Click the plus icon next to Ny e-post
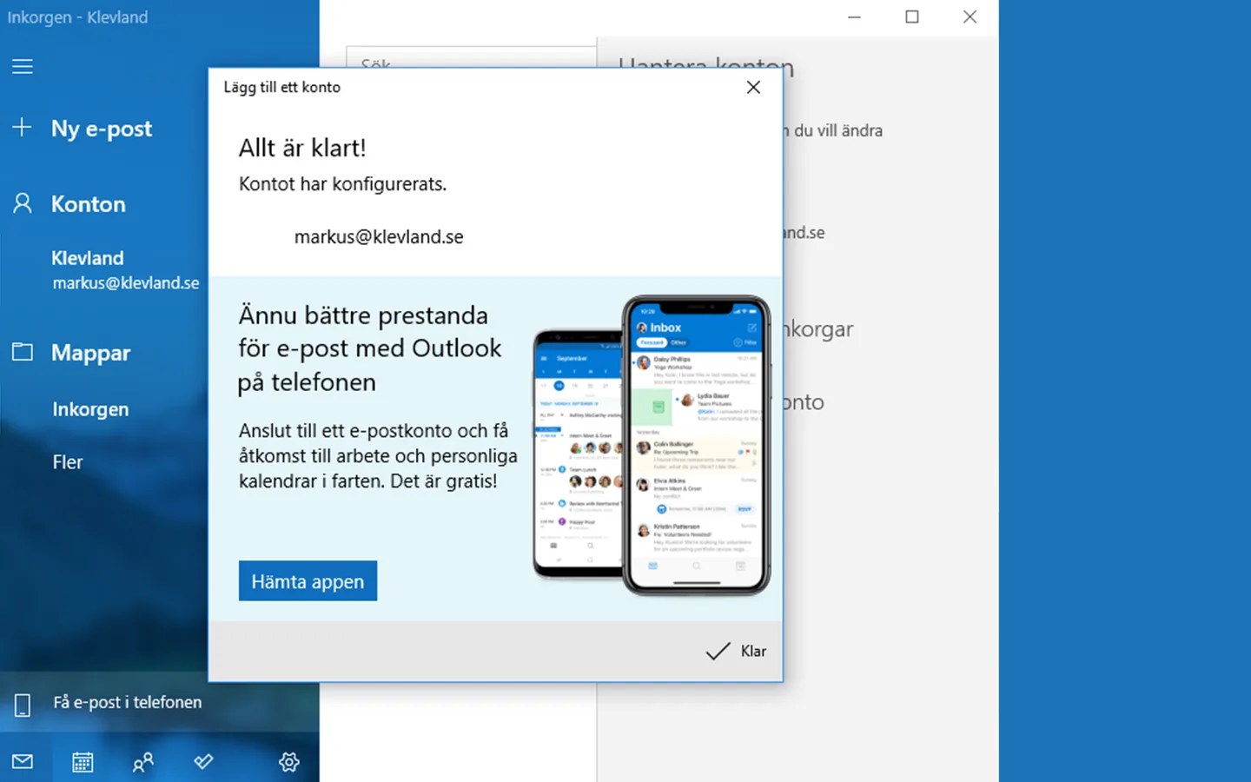This screenshot has width=1251, height=782. [x=21, y=127]
